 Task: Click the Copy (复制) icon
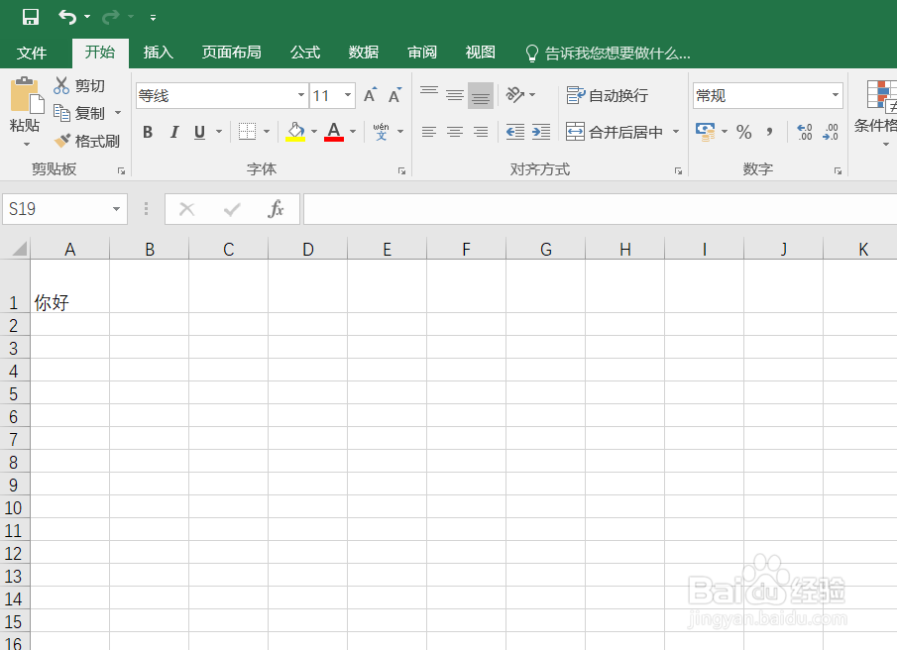[x=61, y=112]
